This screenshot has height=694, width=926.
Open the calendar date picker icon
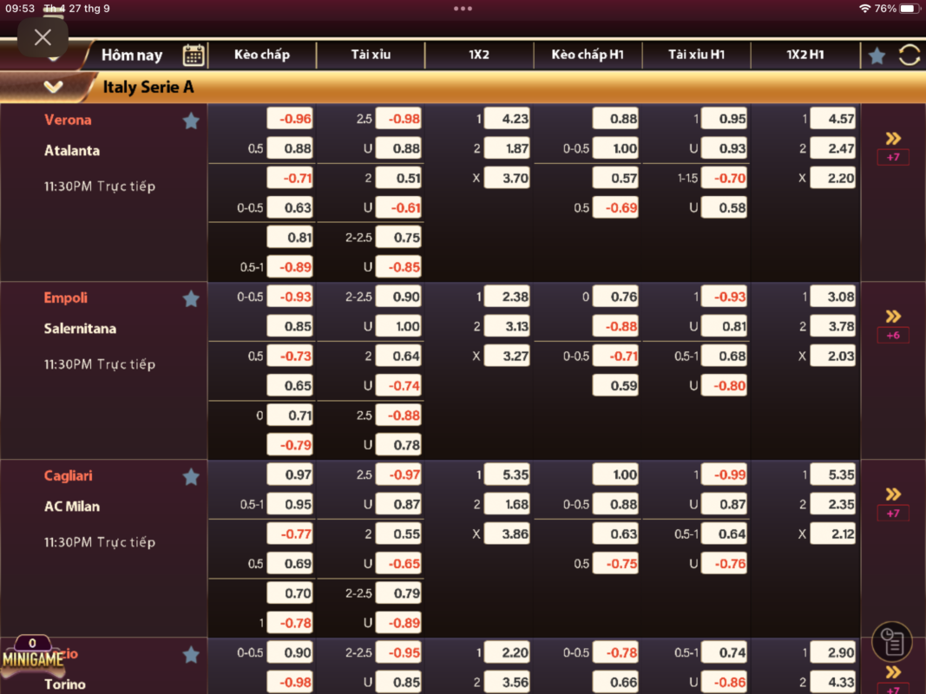[194, 55]
